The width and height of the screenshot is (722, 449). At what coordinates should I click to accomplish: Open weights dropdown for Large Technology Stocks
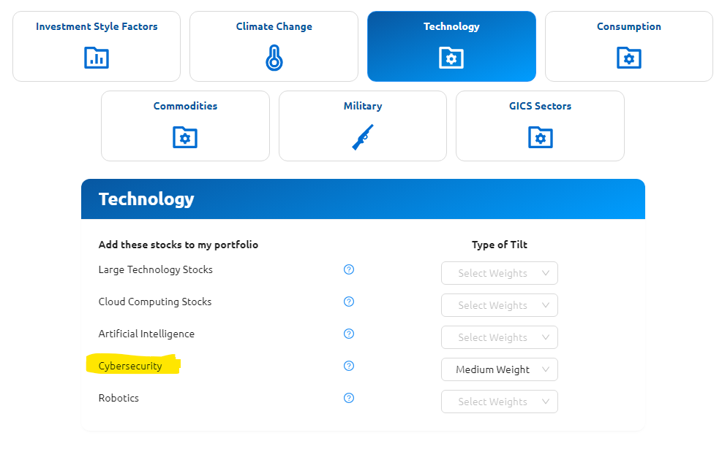[x=500, y=273]
